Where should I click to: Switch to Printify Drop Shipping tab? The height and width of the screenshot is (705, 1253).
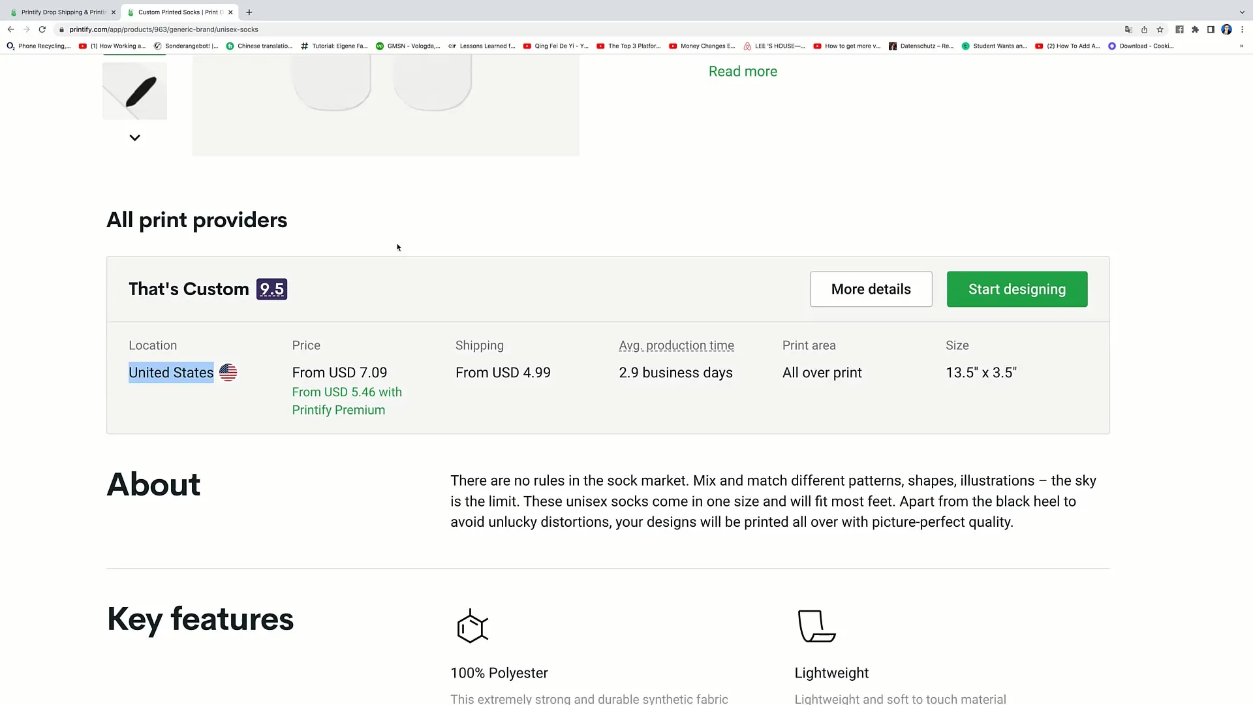pyautogui.click(x=62, y=12)
